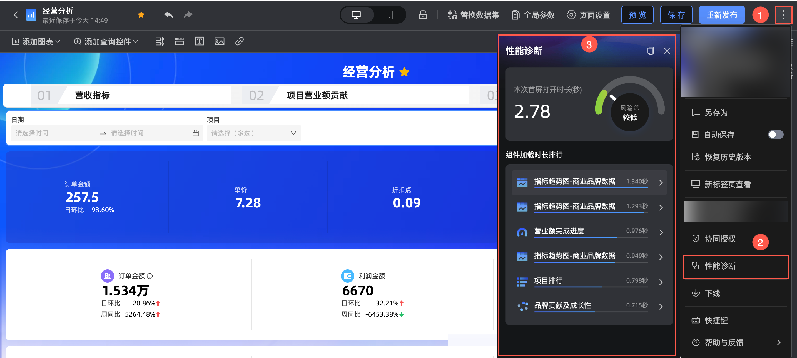Click the undo arrow icon
This screenshot has width=797, height=358.
[x=168, y=14]
